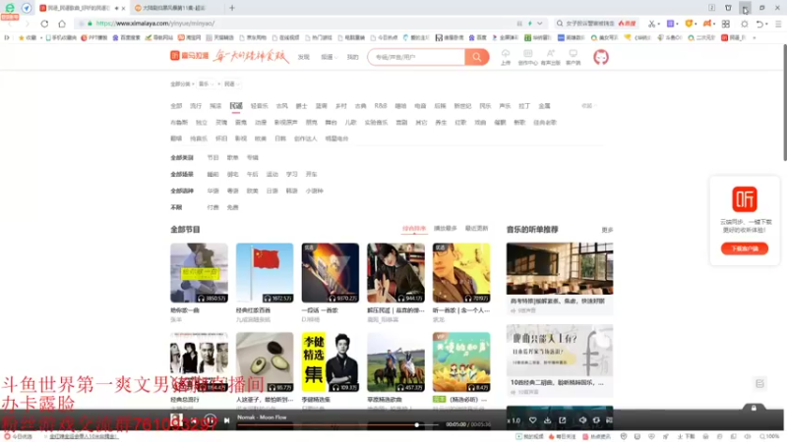Click the 客户端 monitor icon
Screen dimensions: 787x442
point(573,53)
